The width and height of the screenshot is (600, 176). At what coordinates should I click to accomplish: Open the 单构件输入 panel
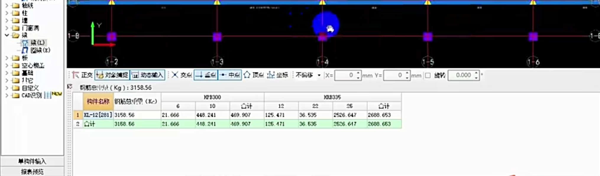tap(32, 161)
